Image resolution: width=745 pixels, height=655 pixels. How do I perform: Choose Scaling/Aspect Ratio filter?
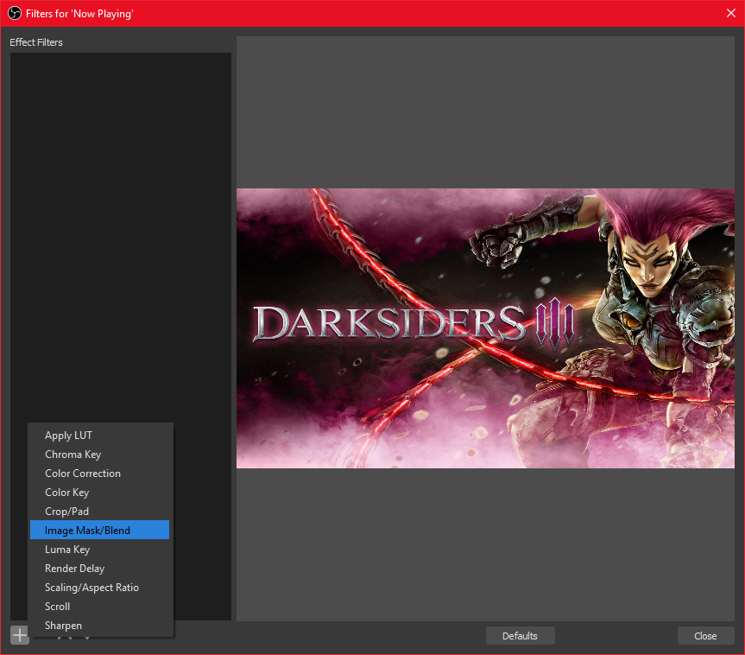tap(99, 588)
